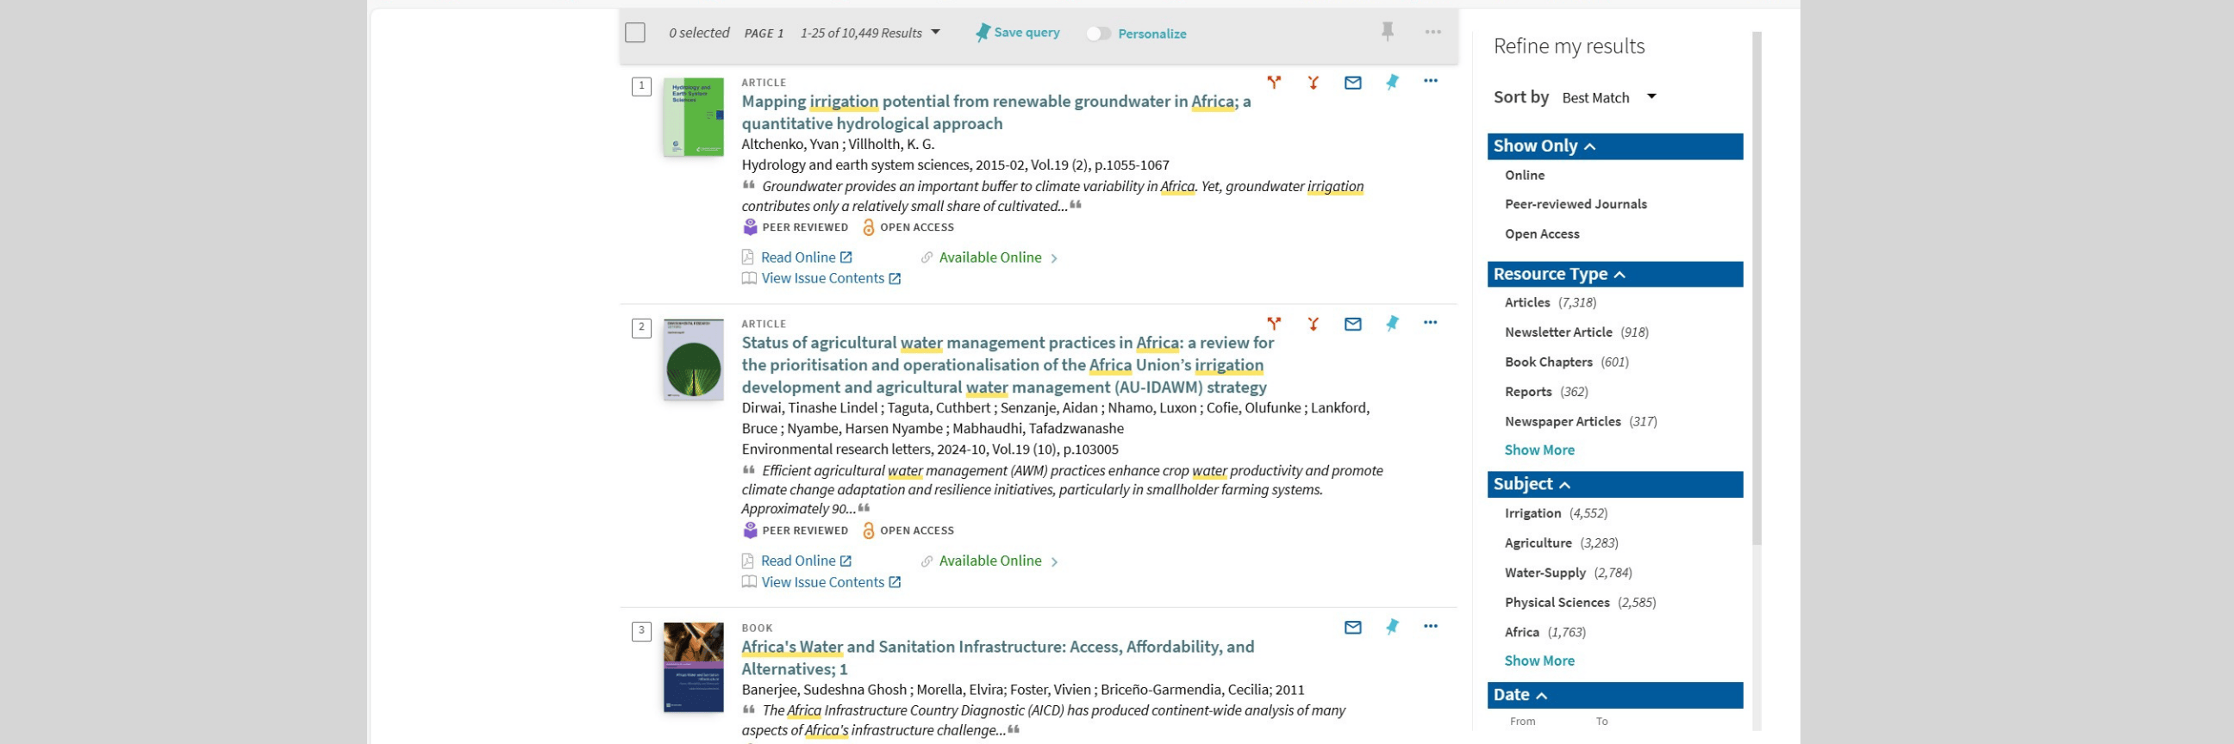2234x744 pixels.
Task: Open the toolbar more options ellipsis
Action: (1432, 32)
